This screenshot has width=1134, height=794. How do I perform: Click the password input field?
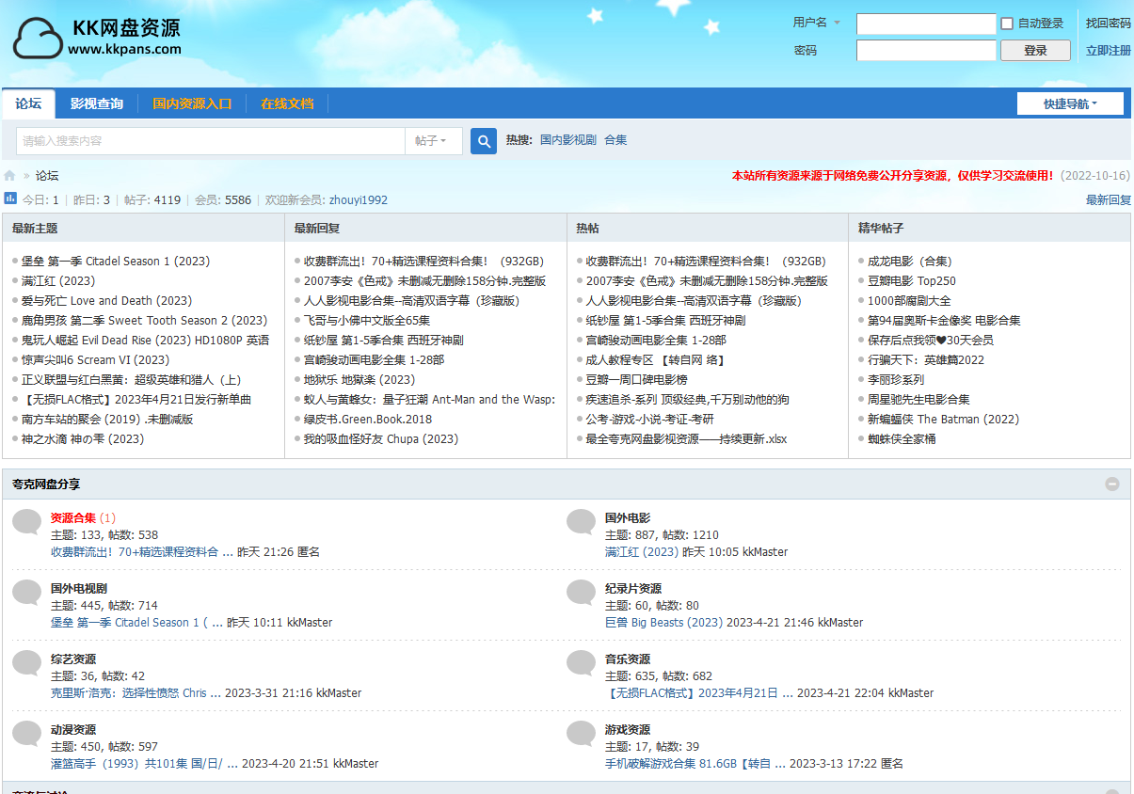925,51
